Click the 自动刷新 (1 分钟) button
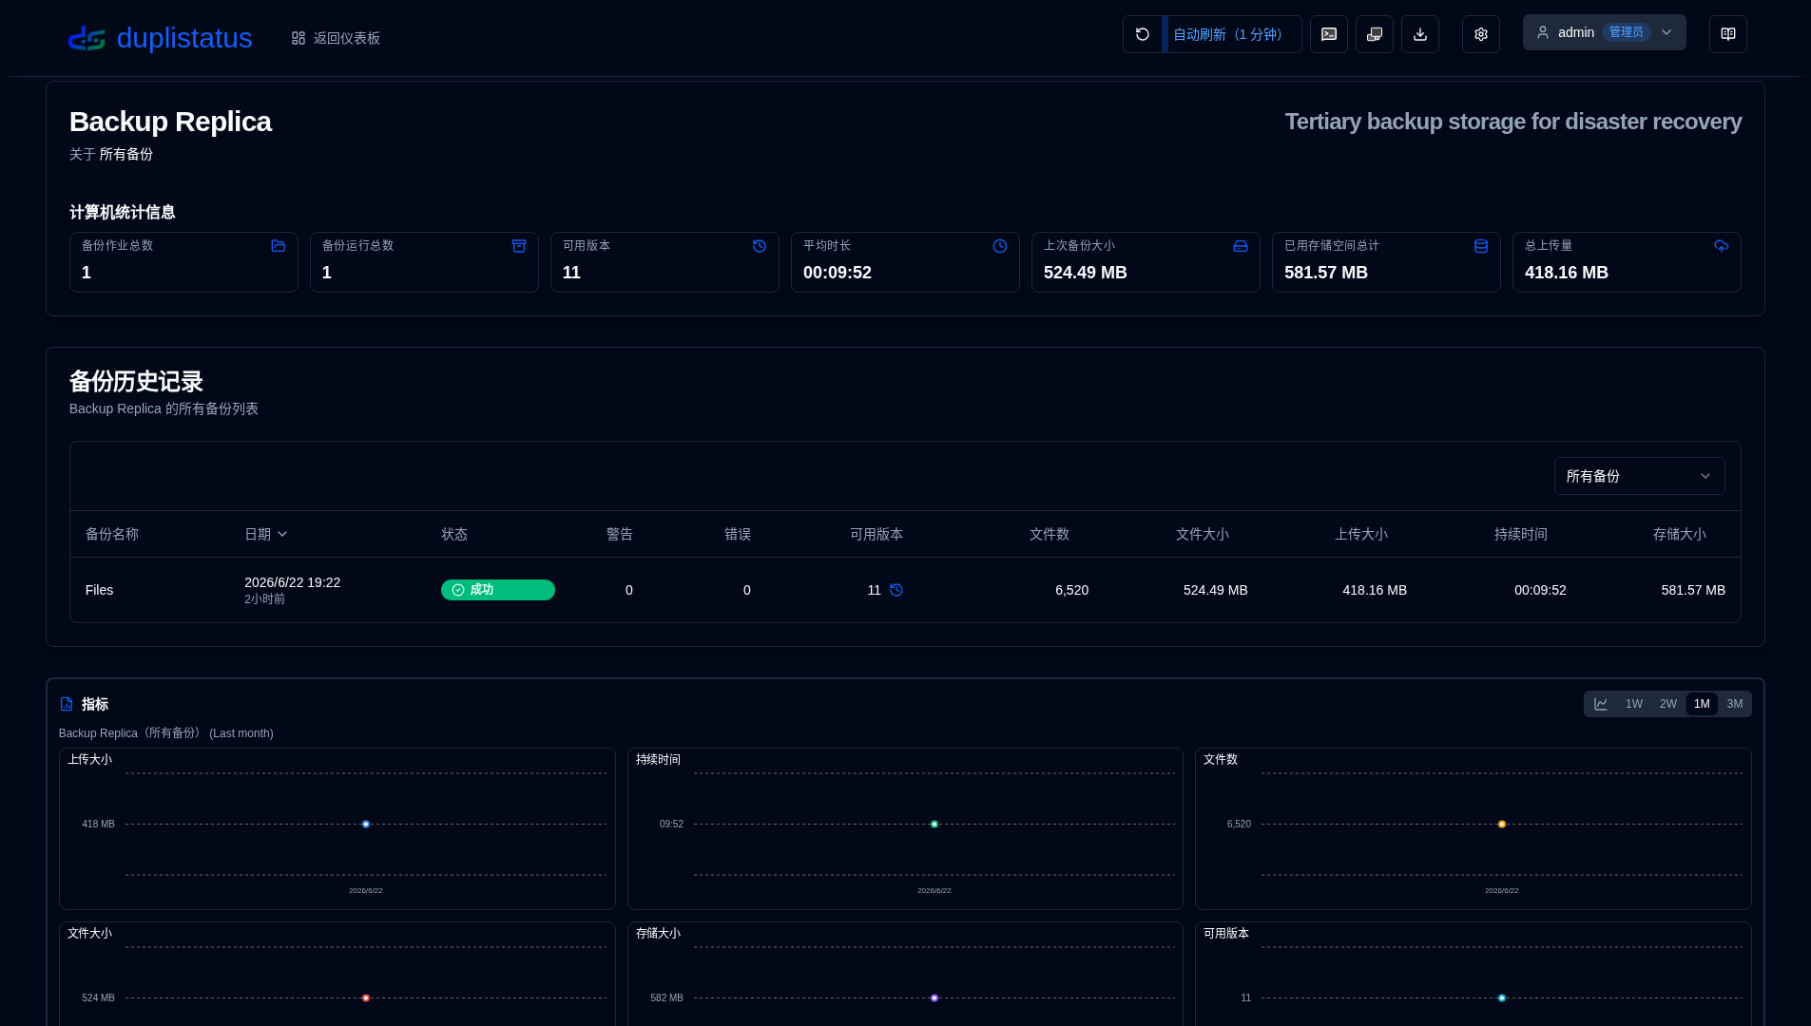Image resolution: width=1811 pixels, height=1026 pixels. point(1232,34)
